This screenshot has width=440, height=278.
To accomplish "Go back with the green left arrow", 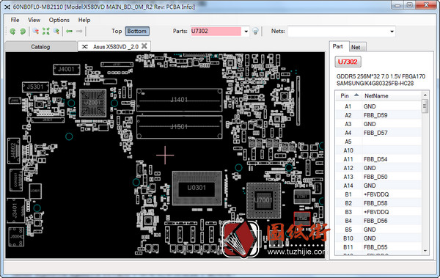I will pyautogui.click(x=69, y=31).
